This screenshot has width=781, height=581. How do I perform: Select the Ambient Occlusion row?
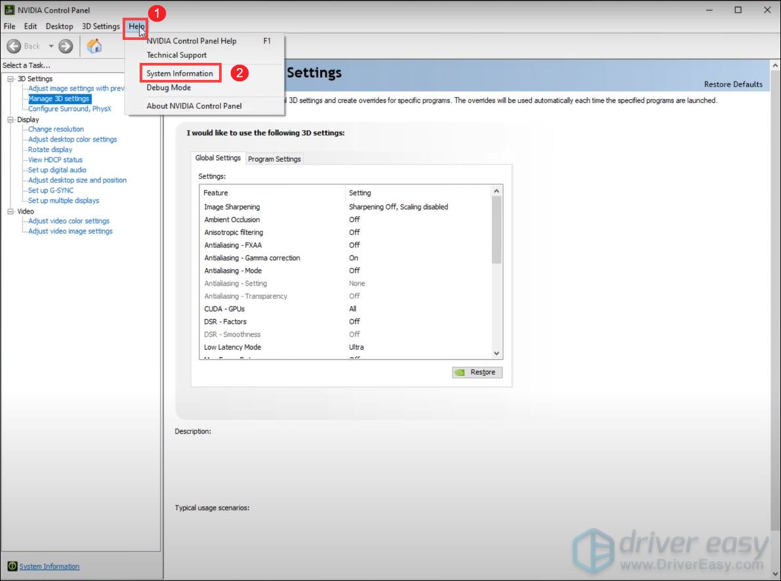tap(346, 219)
